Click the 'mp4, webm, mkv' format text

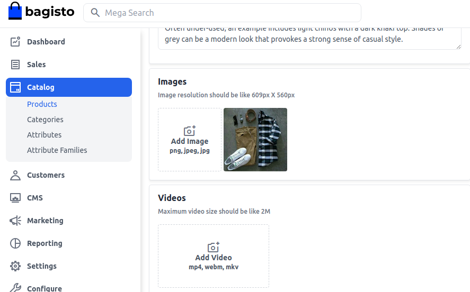tap(214, 267)
